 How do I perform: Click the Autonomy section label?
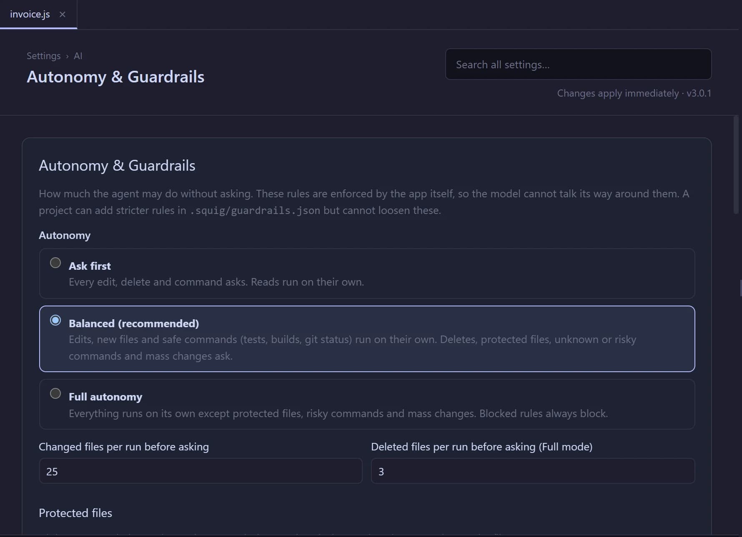[65, 235]
